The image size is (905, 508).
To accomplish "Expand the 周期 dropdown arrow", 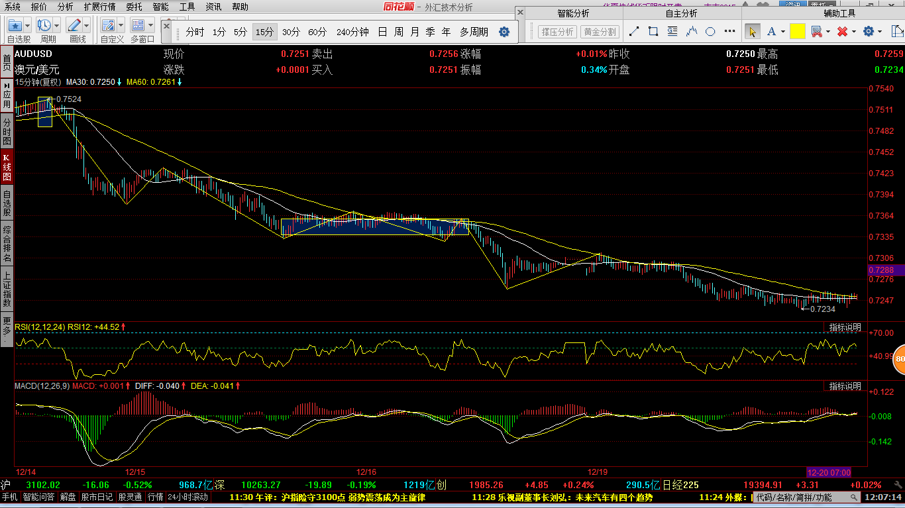I will (56, 25).
